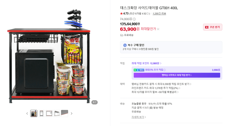This screenshot has width=230, height=126.
Task: Click the 쿠폰 받기 button
Action: point(212,27)
